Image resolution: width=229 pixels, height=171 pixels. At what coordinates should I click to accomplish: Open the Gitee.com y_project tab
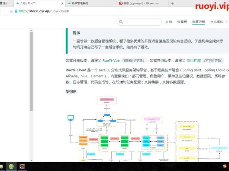click(x=142, y=3)
